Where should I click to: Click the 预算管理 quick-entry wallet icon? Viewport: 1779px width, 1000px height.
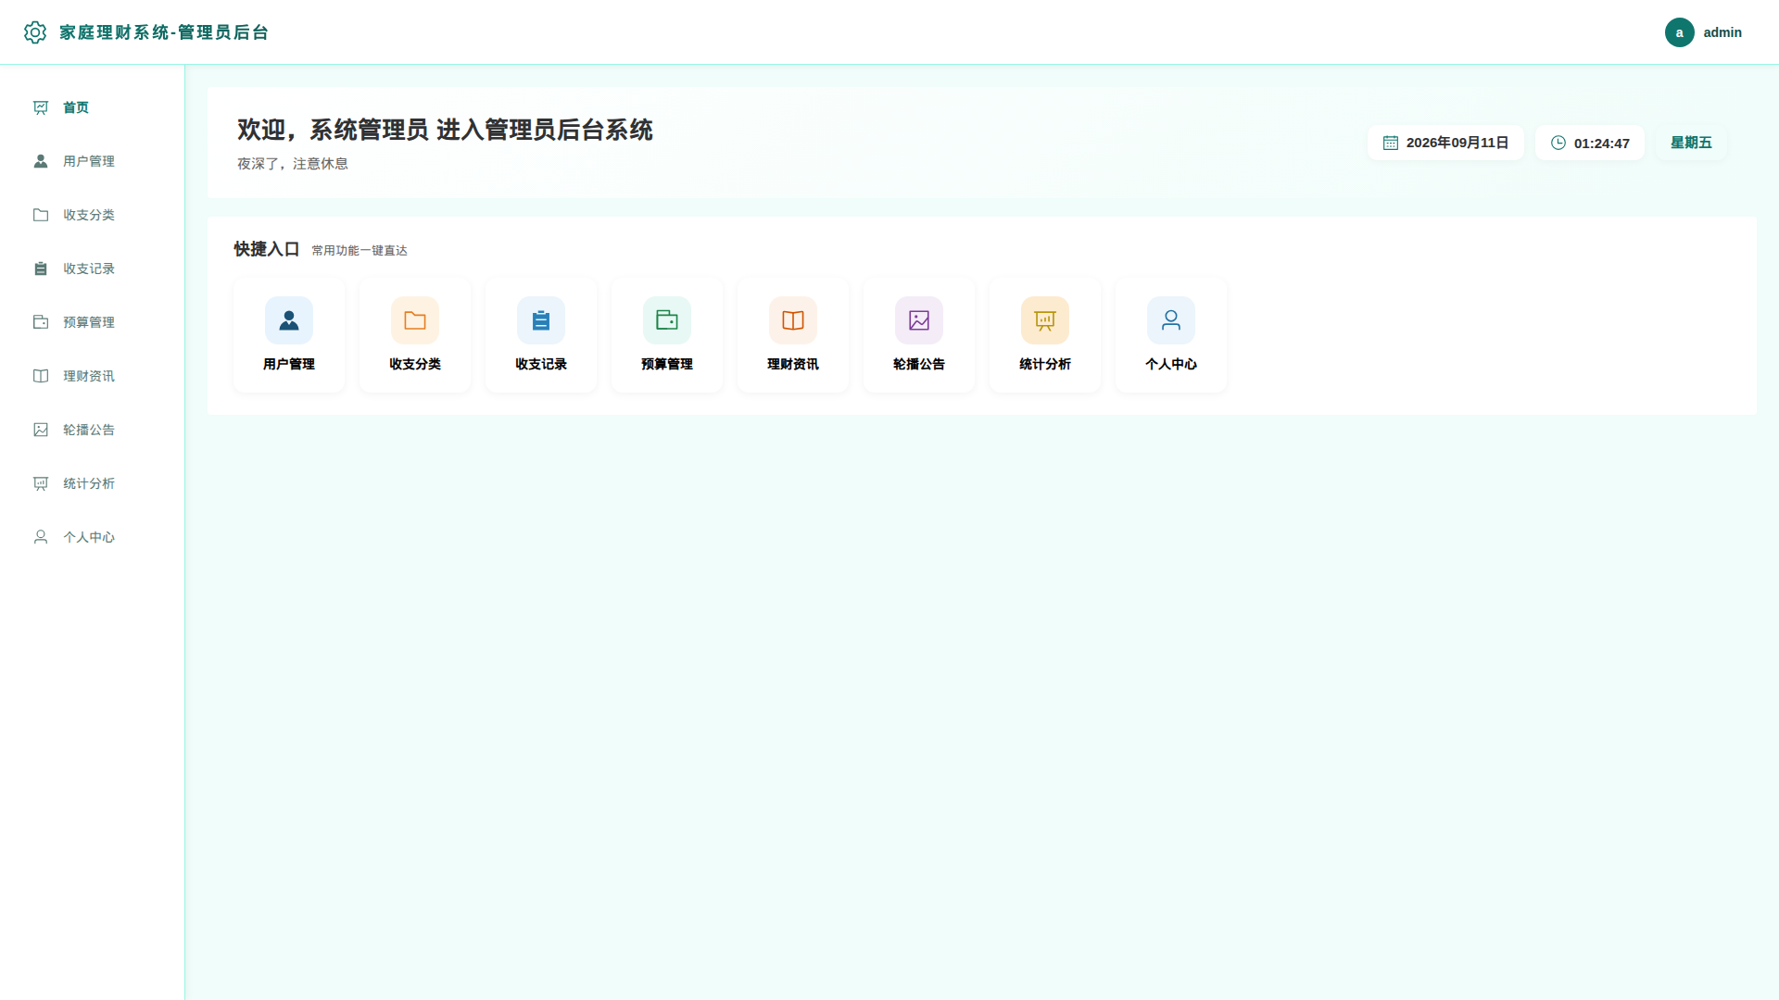pyautogui.click(x=667, y=320)
